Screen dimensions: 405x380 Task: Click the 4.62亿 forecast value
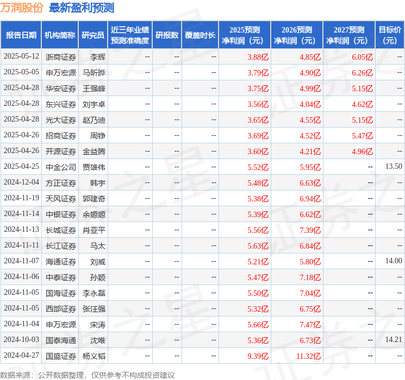[362, 104]
